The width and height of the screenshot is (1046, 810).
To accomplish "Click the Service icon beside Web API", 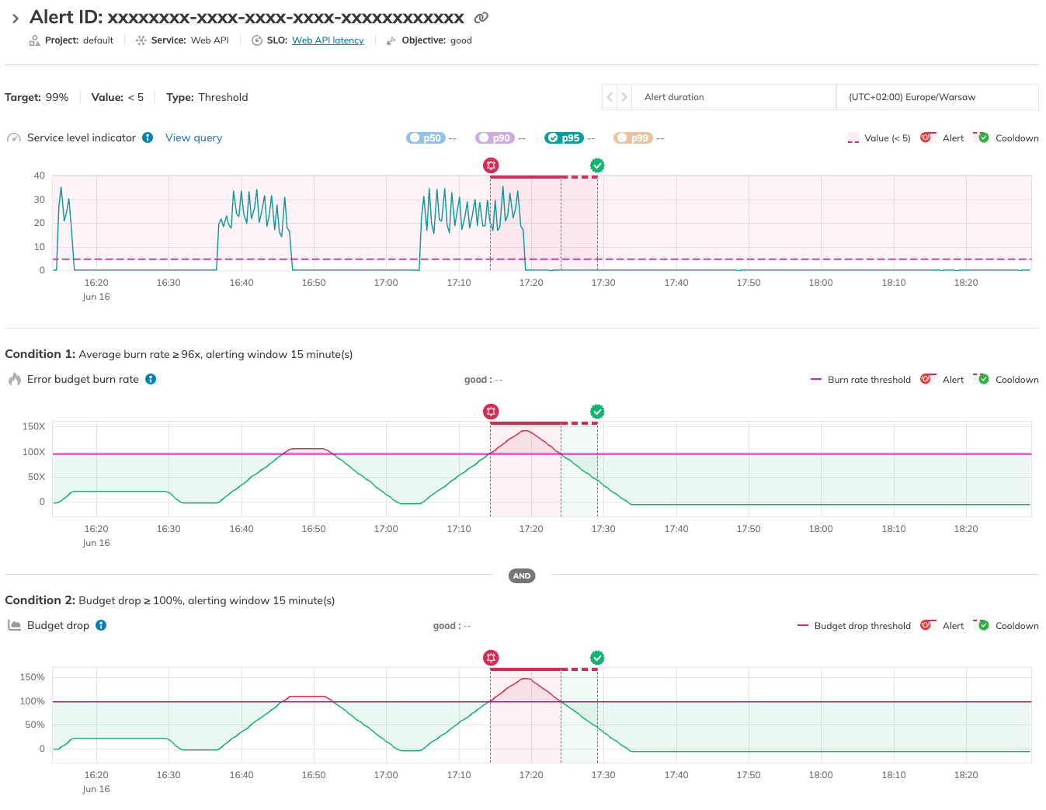I will (141, 40).
